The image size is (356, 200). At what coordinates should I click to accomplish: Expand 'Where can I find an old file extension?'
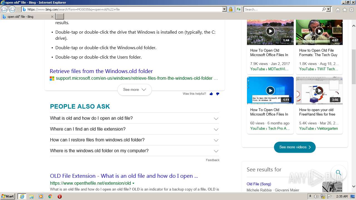(x=134, y=129)
